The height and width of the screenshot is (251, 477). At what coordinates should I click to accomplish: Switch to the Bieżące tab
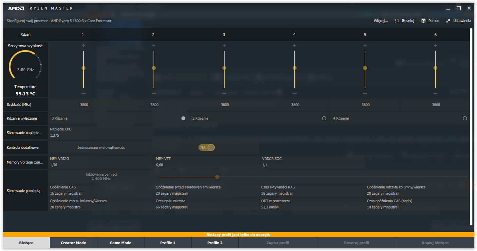pos(27,243)
